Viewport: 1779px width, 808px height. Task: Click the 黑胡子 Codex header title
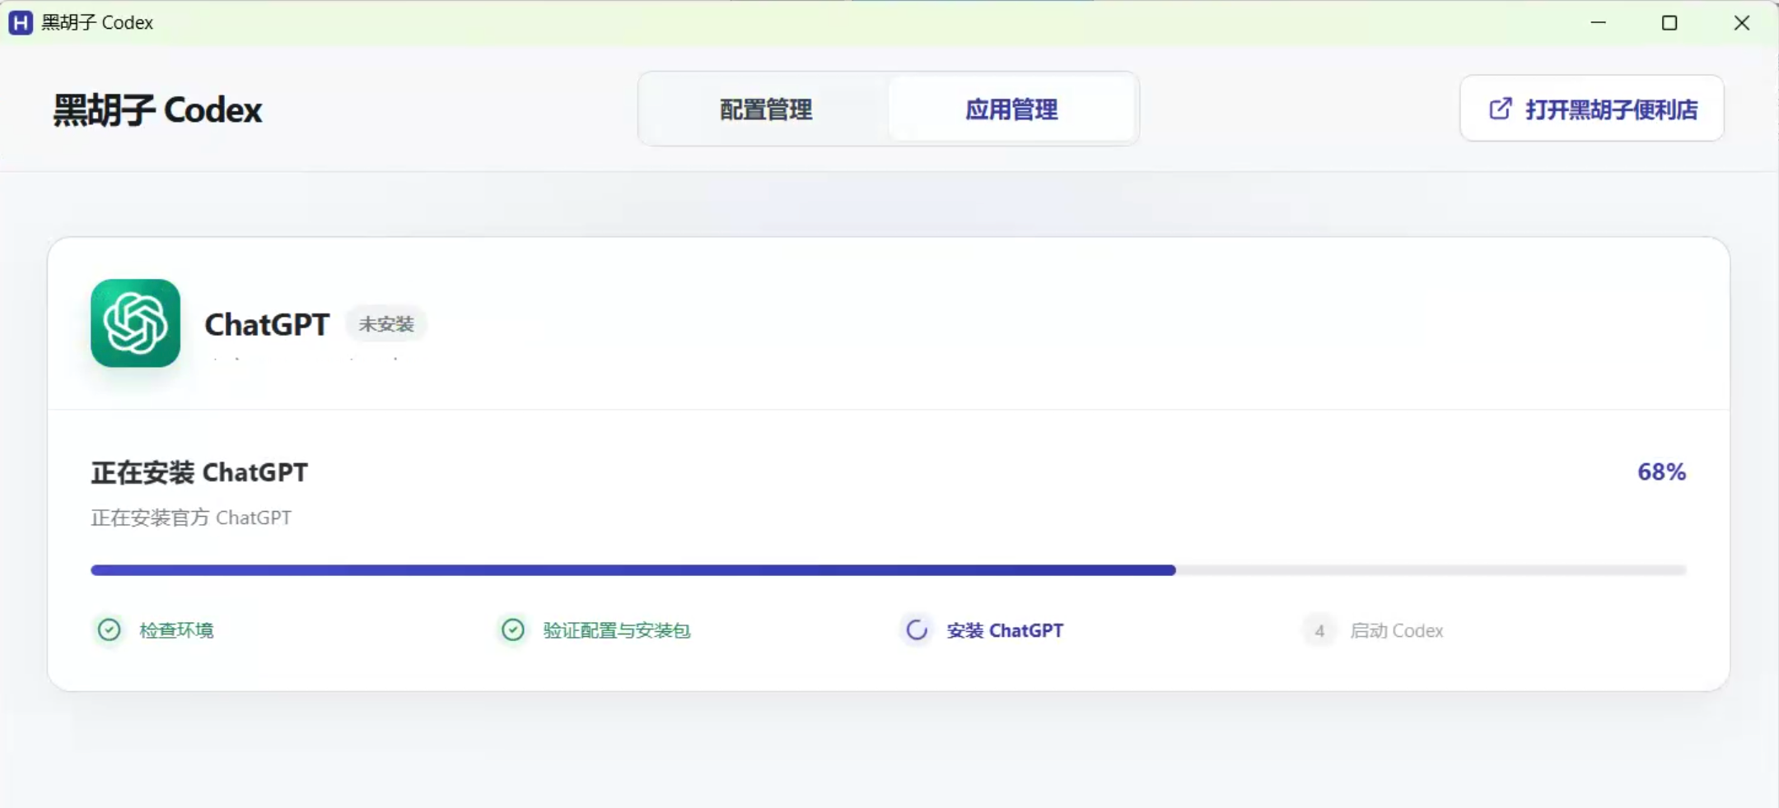(157, 109)
